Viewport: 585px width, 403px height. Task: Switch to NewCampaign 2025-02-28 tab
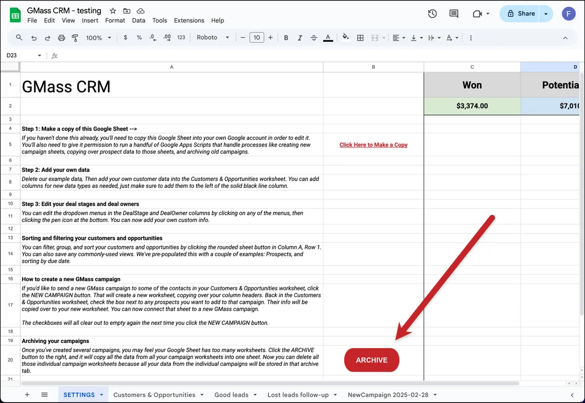tap(391, 395)
